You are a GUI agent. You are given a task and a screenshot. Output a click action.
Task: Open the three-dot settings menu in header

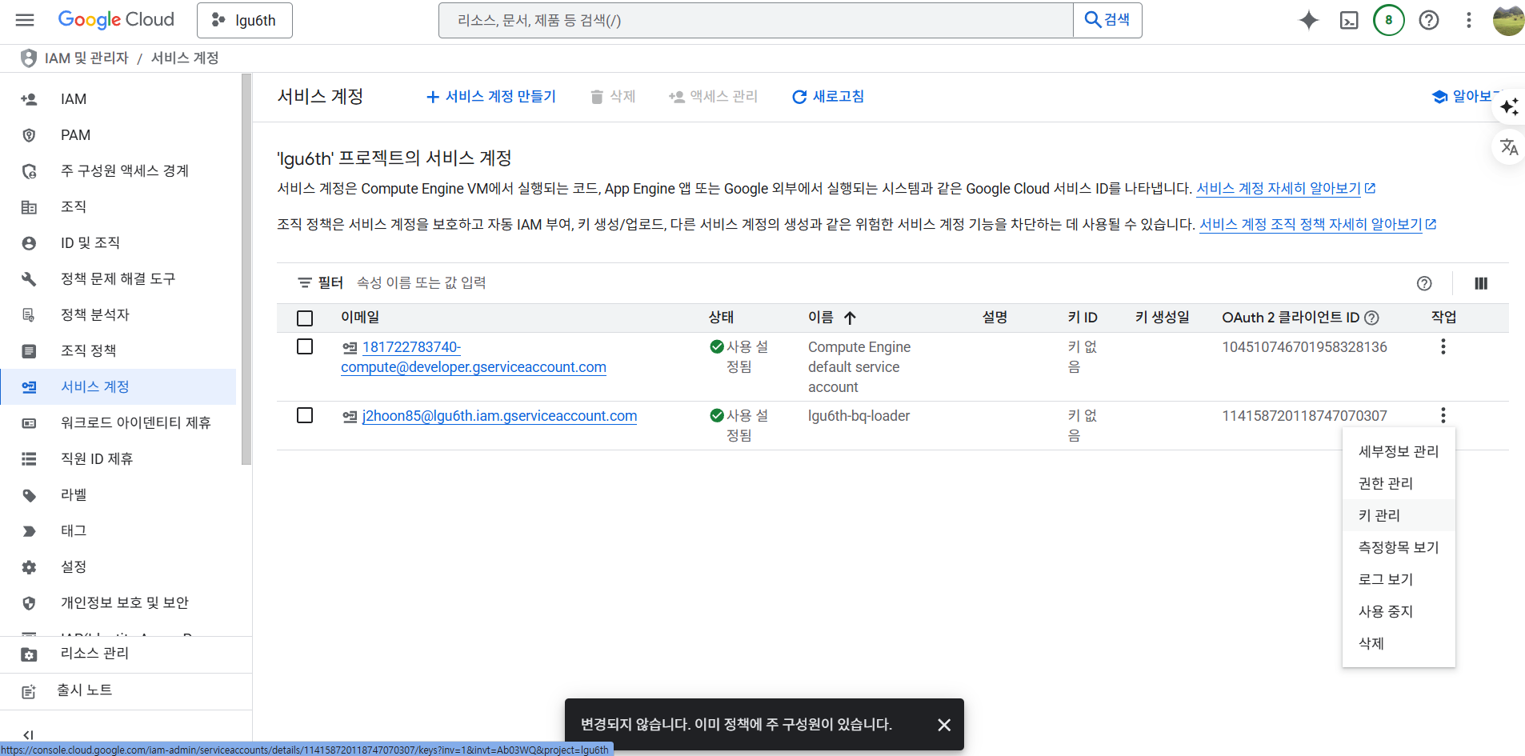click(x=1469, y=20)
